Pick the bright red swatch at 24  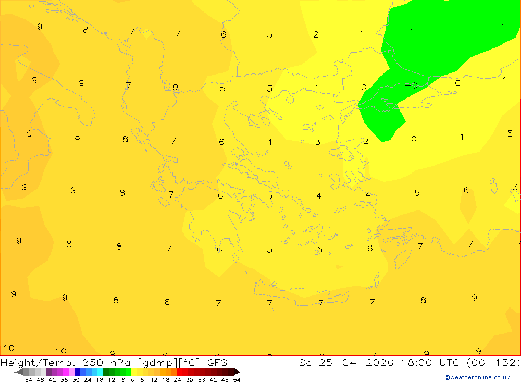[180, 372]
